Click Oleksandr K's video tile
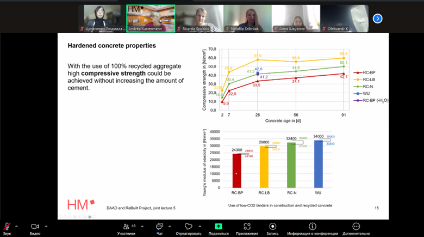The width and height of the screenshot is (424, 237). click(344, 19)
